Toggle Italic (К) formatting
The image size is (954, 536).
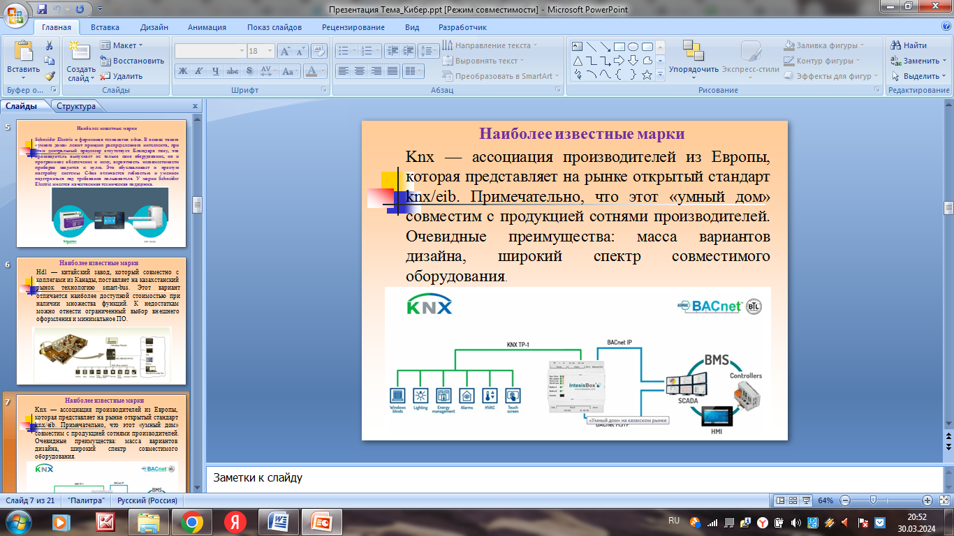click(x=199, y=71)
